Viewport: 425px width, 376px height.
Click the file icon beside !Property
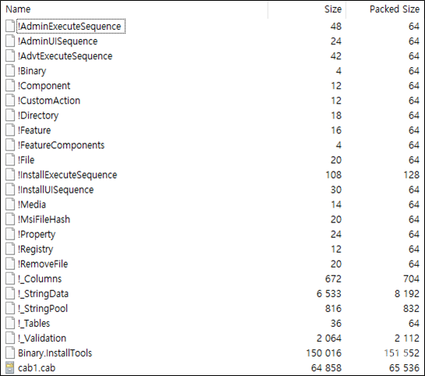10,234
